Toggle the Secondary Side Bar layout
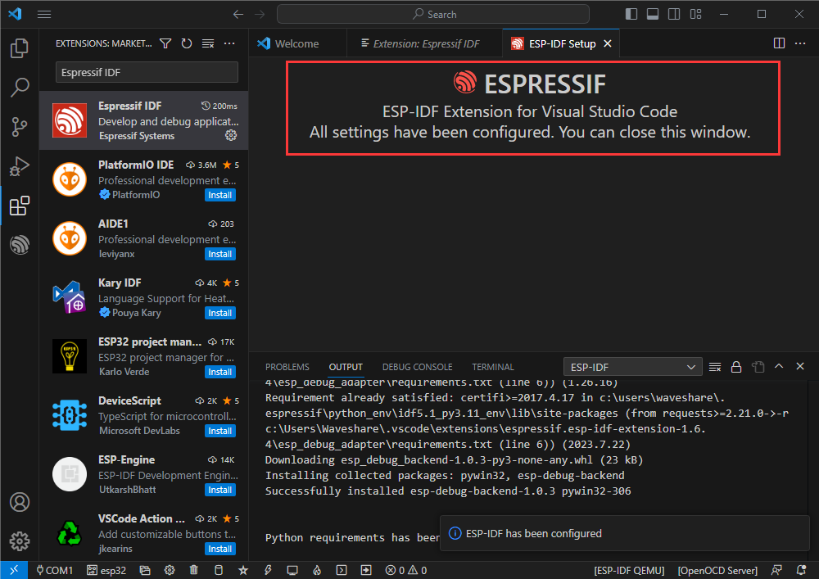 [674, 14]
